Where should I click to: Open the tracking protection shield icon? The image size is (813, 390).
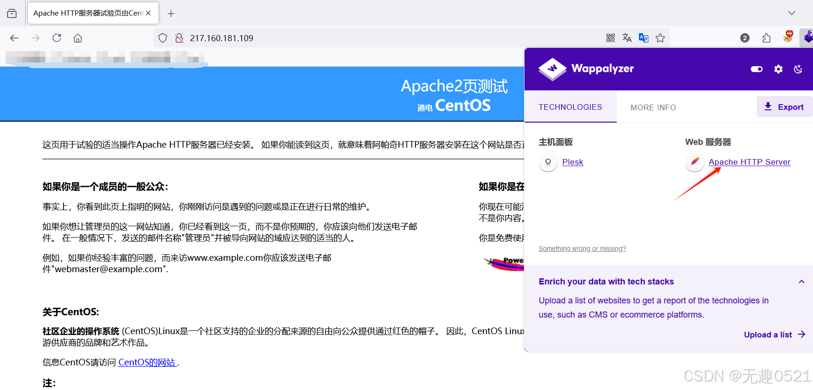[163, 38]
